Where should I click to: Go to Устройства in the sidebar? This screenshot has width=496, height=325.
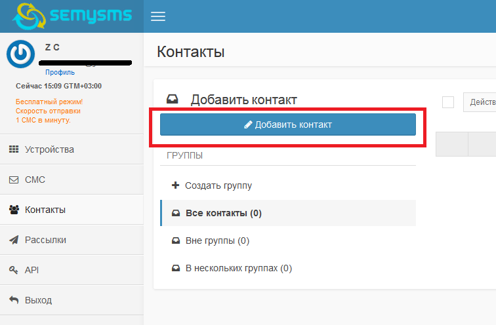coord(49,149)
